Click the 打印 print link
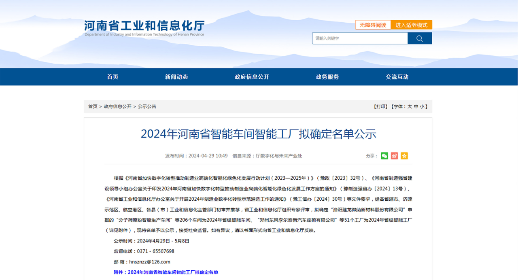The width and height of the screenshot is (518, 280). coord(380,106)
